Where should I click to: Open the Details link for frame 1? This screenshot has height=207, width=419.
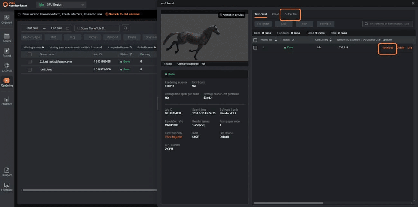point(401,48)
